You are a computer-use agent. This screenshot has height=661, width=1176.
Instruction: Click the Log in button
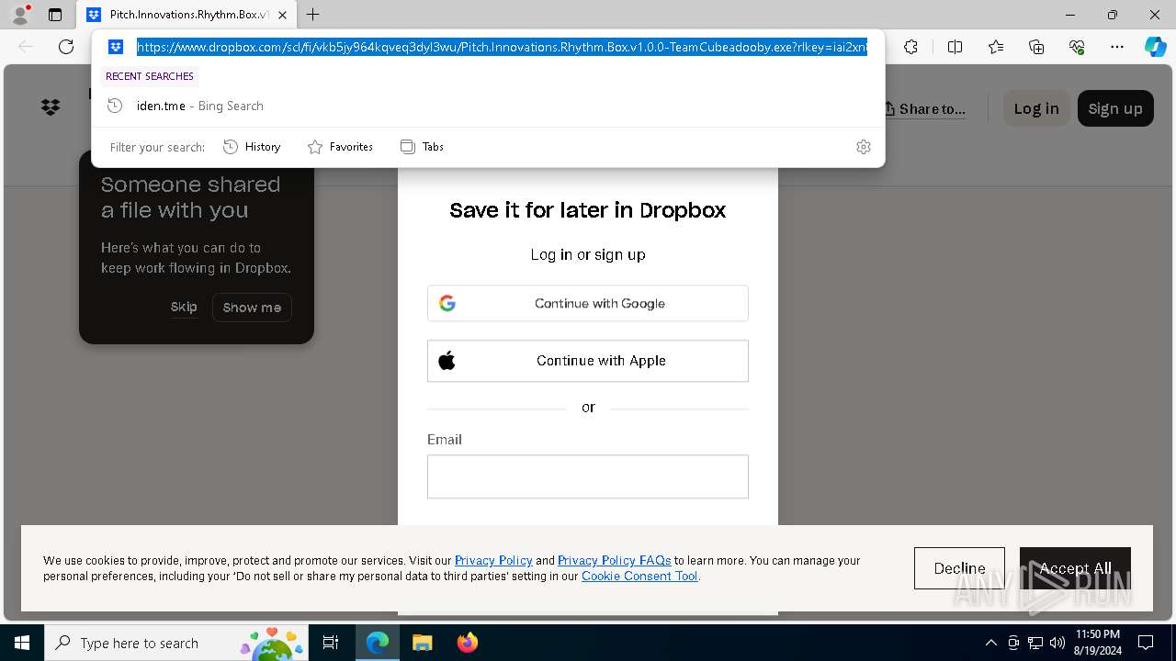(1036, 108)
